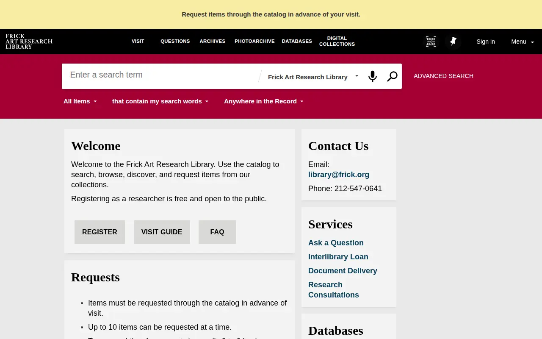
Task: Open the QUESTIONS menu item
Action: click(x=175, y=41)
